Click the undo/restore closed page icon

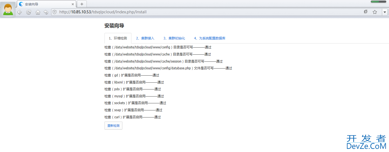46,12
